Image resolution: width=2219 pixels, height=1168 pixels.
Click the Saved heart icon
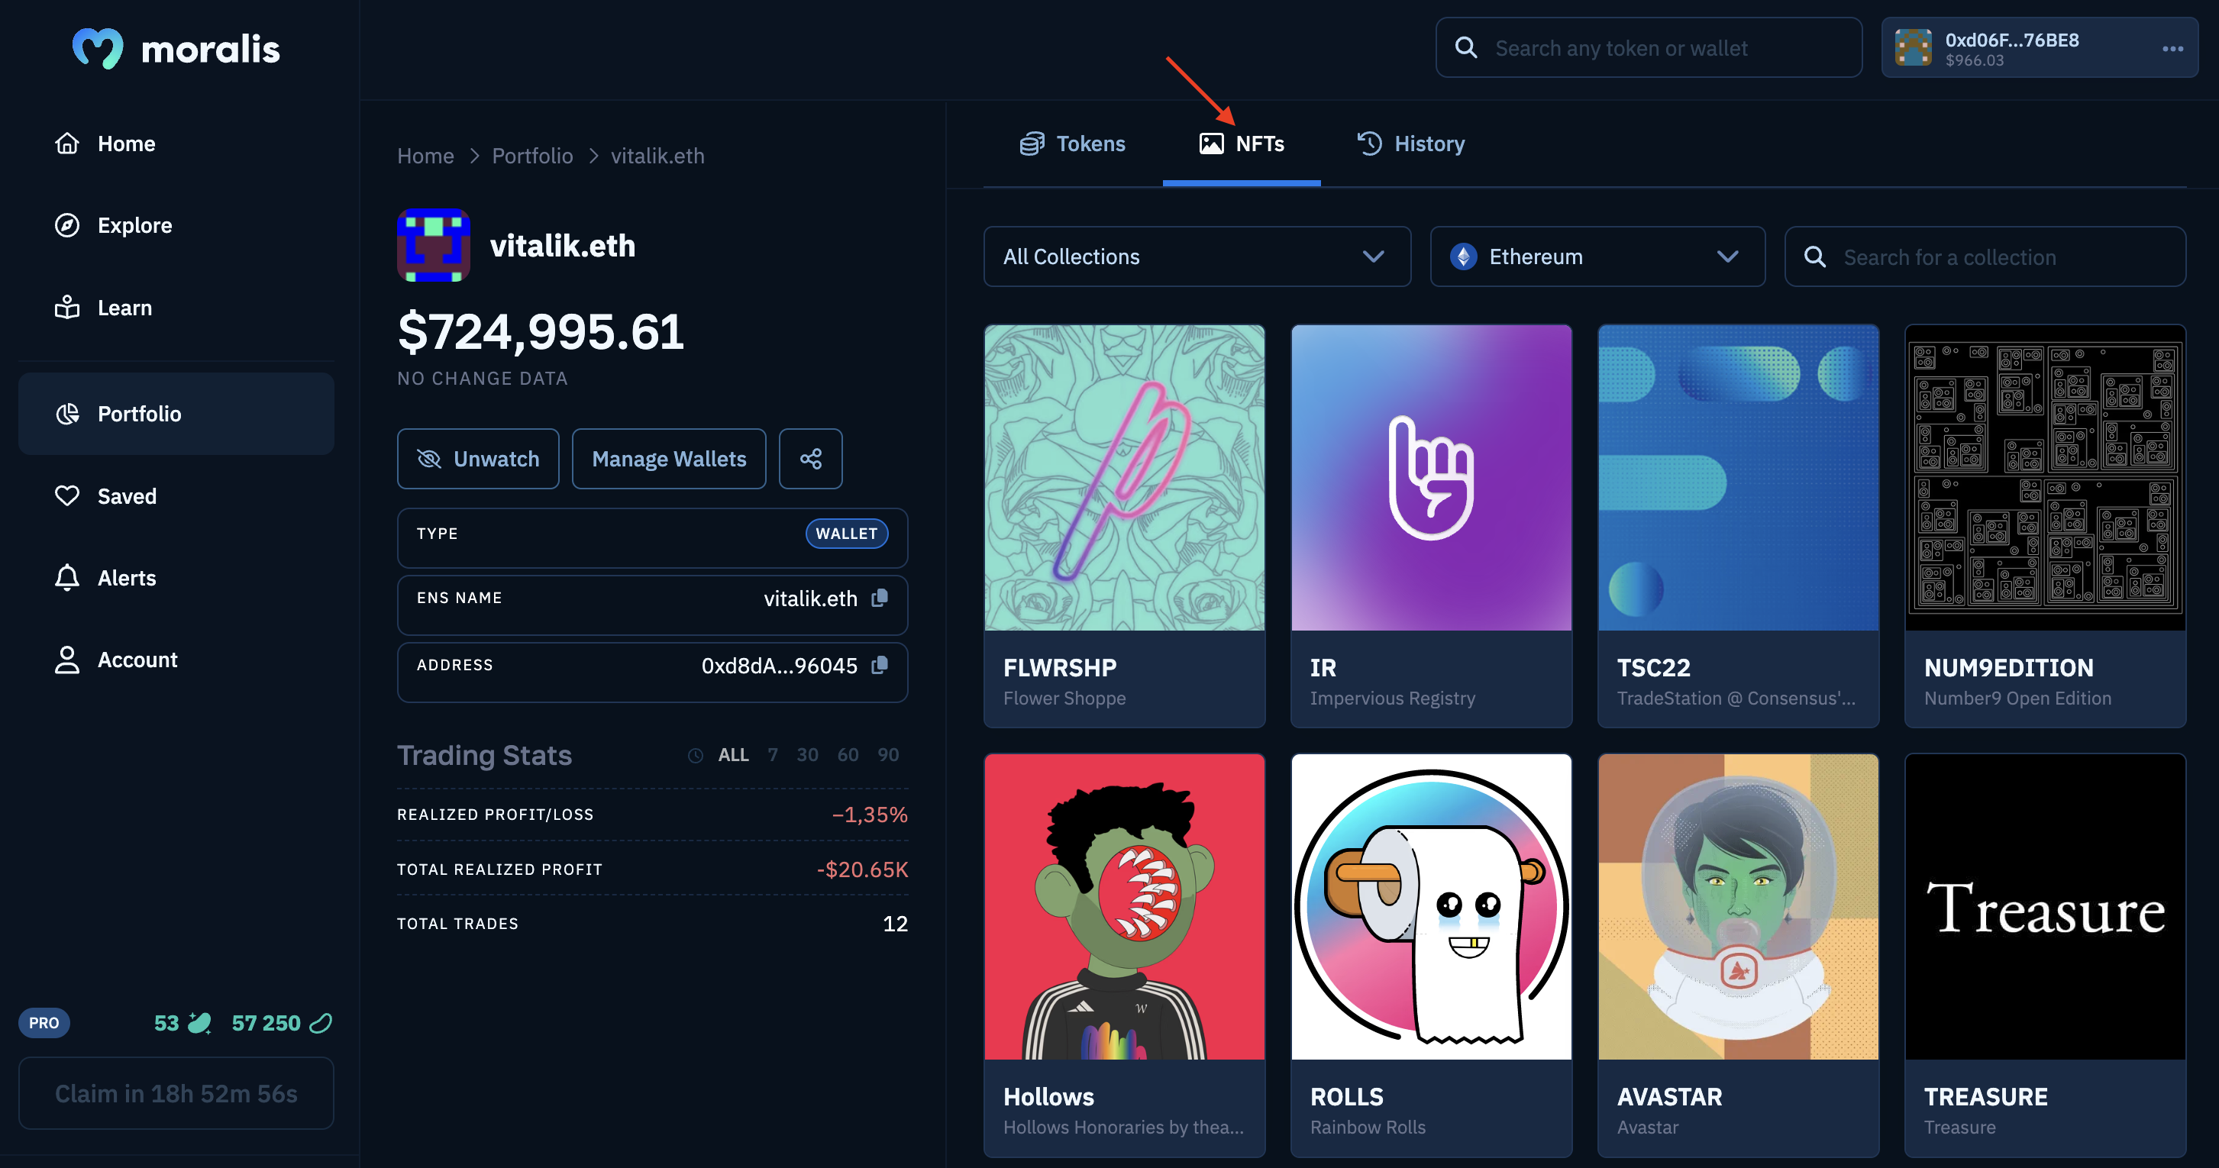click(67, 496)
